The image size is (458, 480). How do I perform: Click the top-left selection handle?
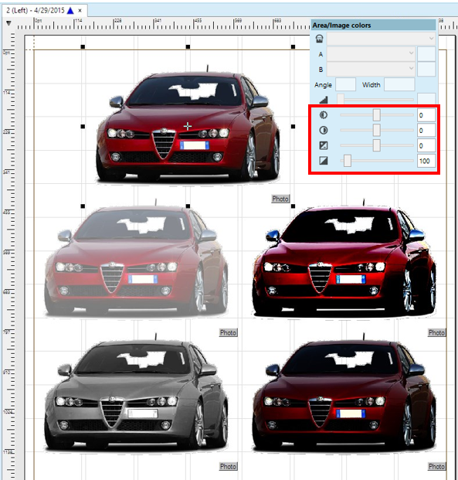[83, 47]
